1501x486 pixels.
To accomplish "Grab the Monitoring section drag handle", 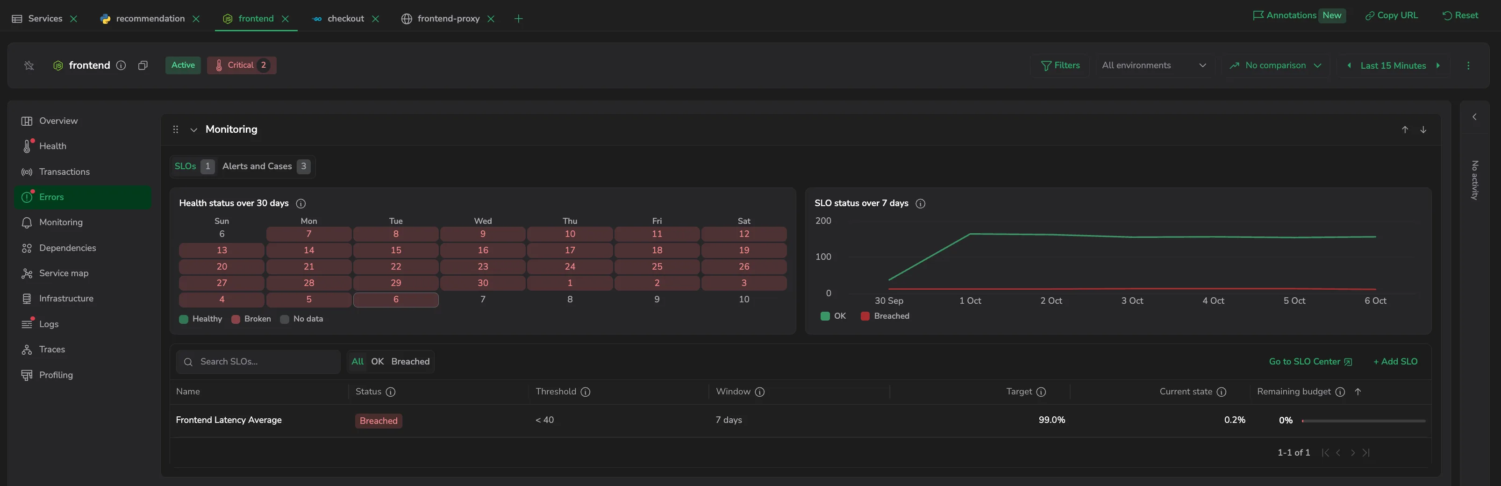I will [x=175, y=129].
